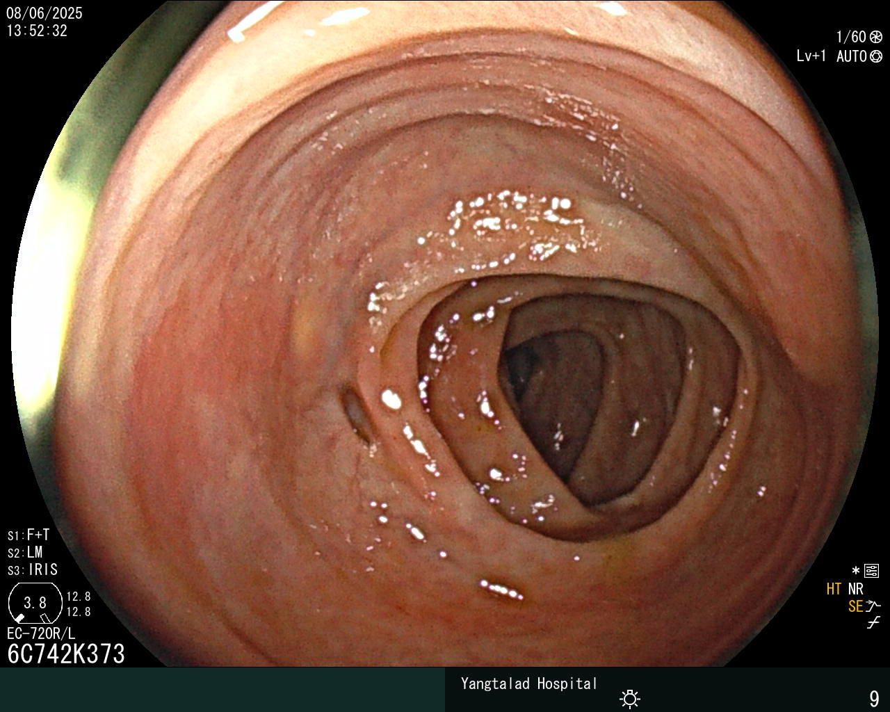The width and height of the screenshot is (890, 712).
Task: Click the 1/60 shutter speed value
Action: pyautogui.click(x=851, y=37)
